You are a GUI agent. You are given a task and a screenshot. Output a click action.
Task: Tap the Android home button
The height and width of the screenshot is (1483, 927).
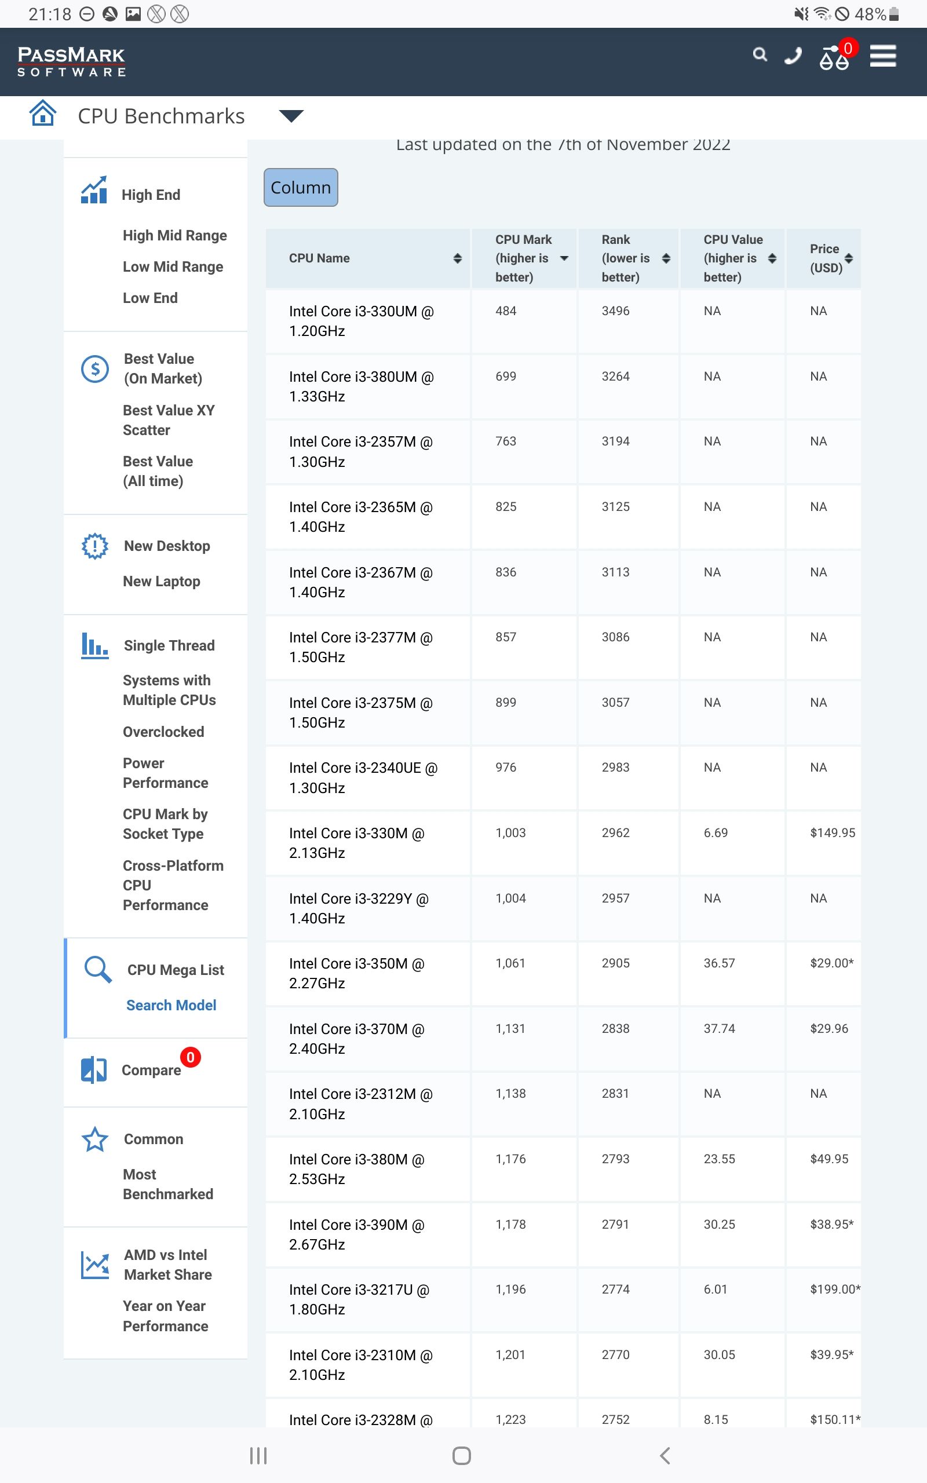point(462,1456)
